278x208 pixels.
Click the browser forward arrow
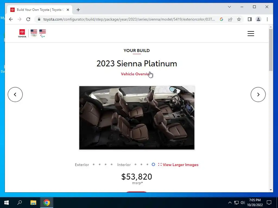pyautogui.click(x=20, y=19)
